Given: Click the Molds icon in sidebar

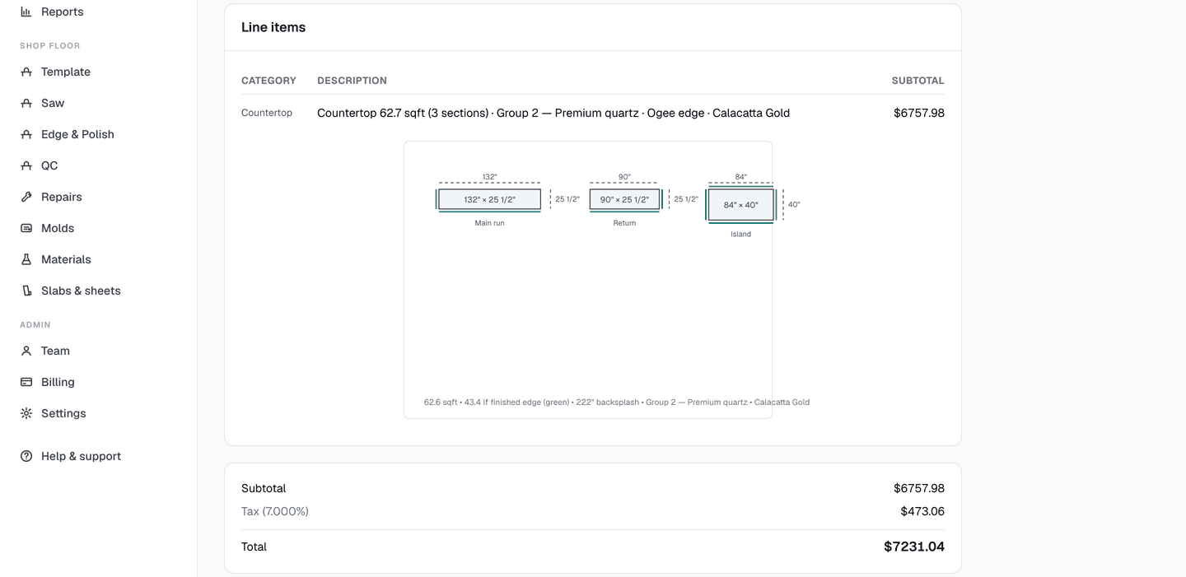Looking at the screenshot, I should click(x=26, y=228).
